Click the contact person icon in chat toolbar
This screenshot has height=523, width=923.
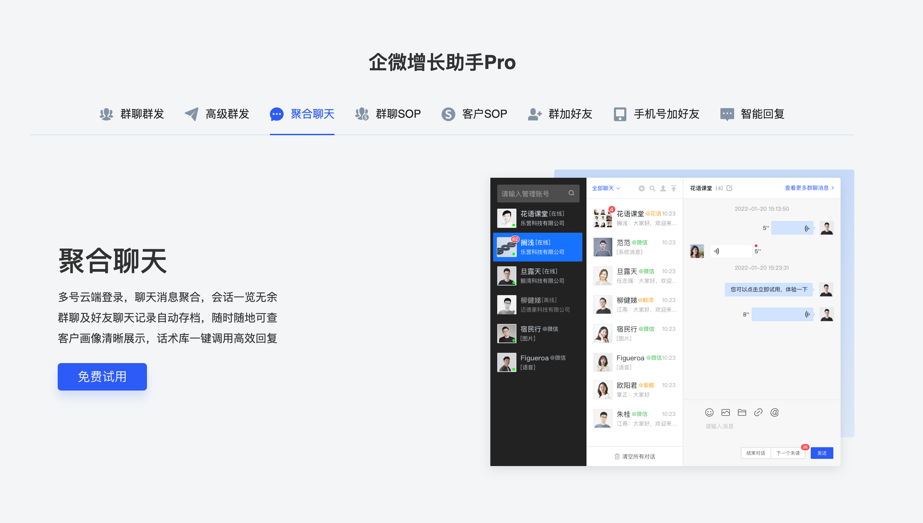[x=663, y=188]
